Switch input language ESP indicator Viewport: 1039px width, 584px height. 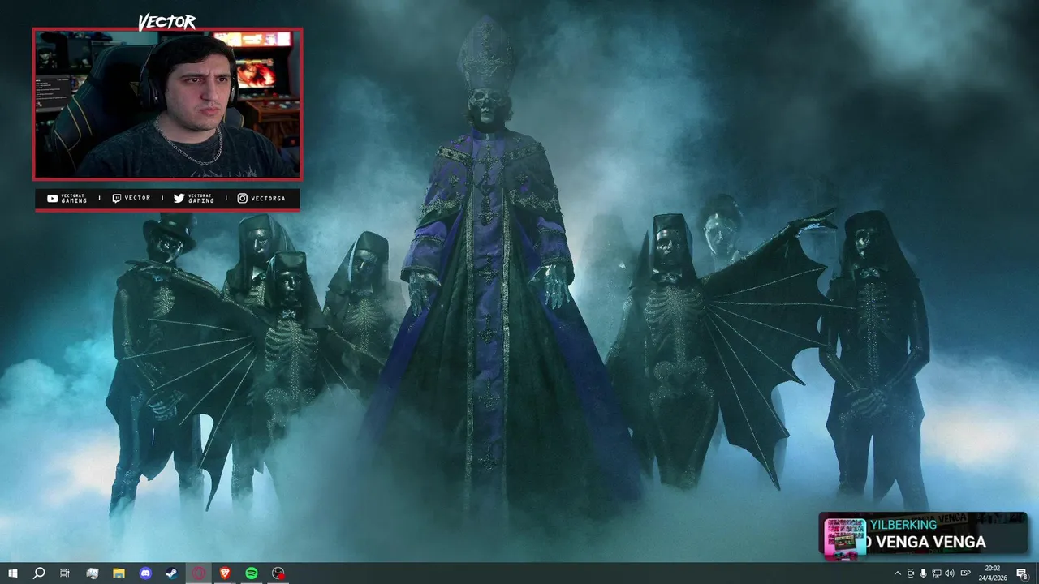(966, 573)
